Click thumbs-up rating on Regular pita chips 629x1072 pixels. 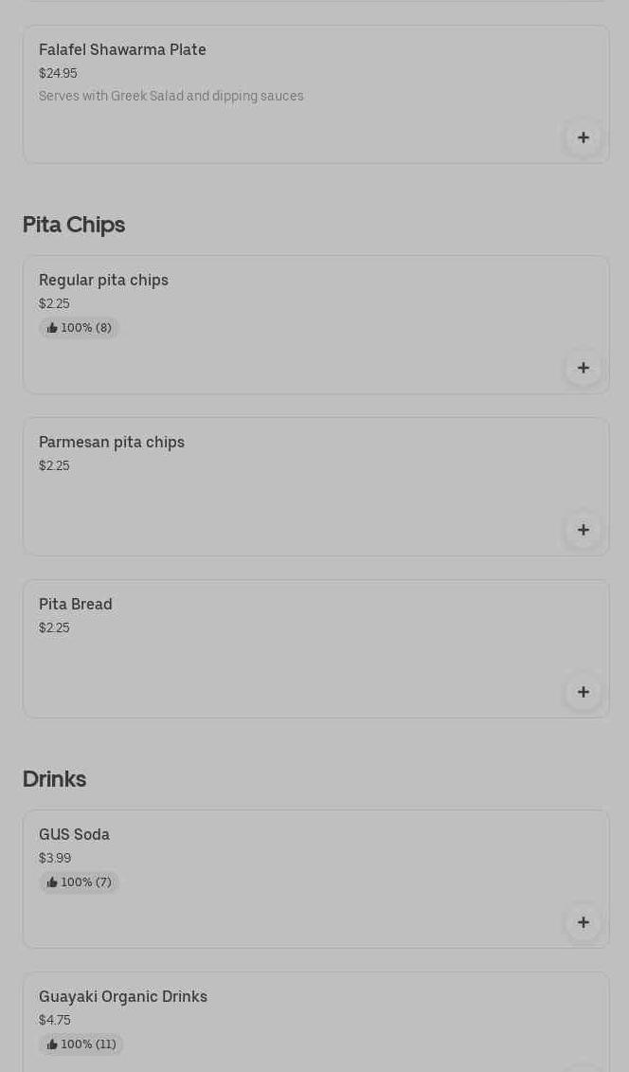click(80, 328)
